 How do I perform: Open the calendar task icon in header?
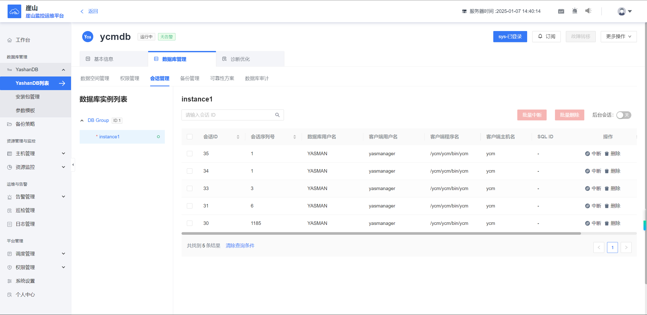(x=561, y=11)
